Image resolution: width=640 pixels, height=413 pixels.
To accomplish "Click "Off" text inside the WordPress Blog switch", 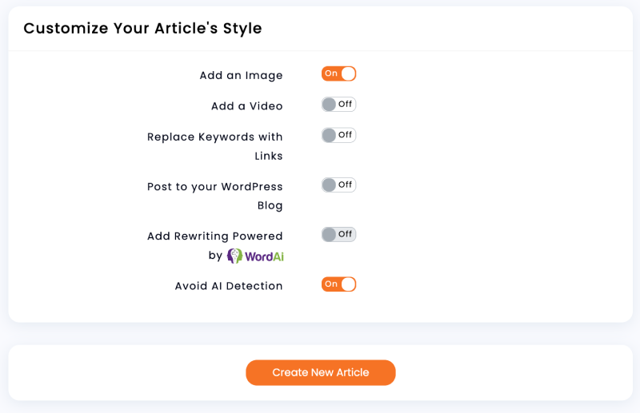I will 345,185.
